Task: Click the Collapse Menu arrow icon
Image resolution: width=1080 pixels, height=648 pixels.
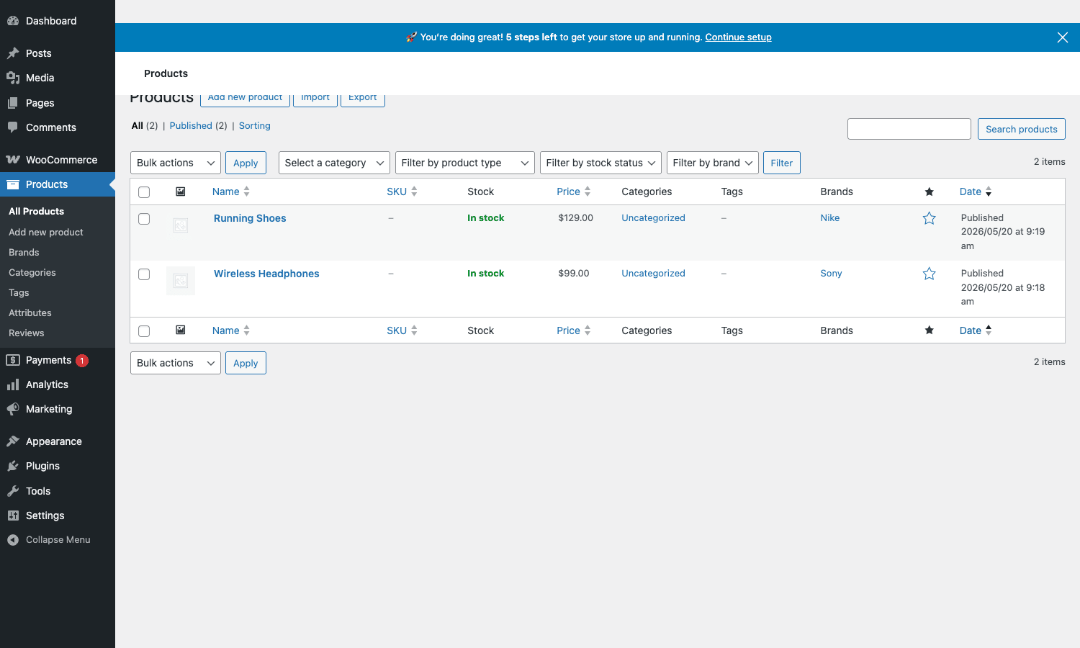Action: 13,540
